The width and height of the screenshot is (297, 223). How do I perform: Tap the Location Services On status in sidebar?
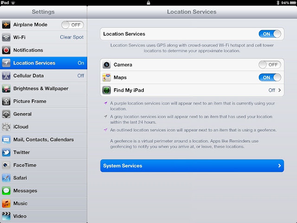click(81, 63)
